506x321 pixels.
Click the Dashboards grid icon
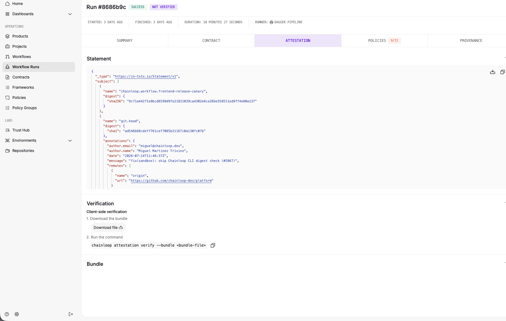[x=7, y=14]
